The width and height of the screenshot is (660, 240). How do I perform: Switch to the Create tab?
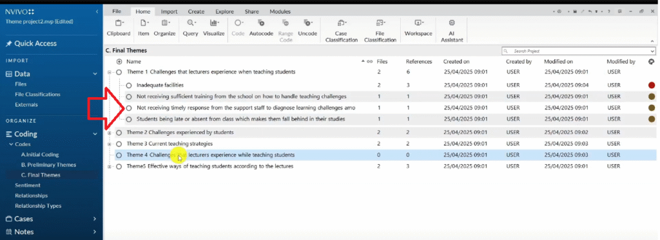pyautogui.click(x=196, y=12)
